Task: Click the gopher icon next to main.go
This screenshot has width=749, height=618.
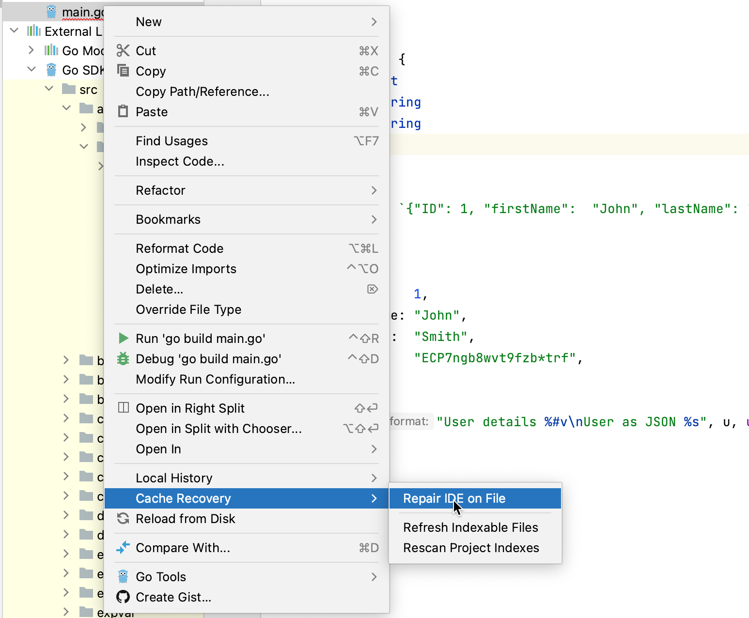Action: (x=50, y=11)
